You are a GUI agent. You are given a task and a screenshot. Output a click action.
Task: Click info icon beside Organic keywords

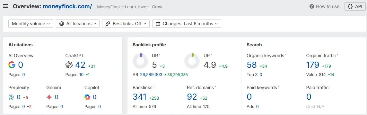286,54
